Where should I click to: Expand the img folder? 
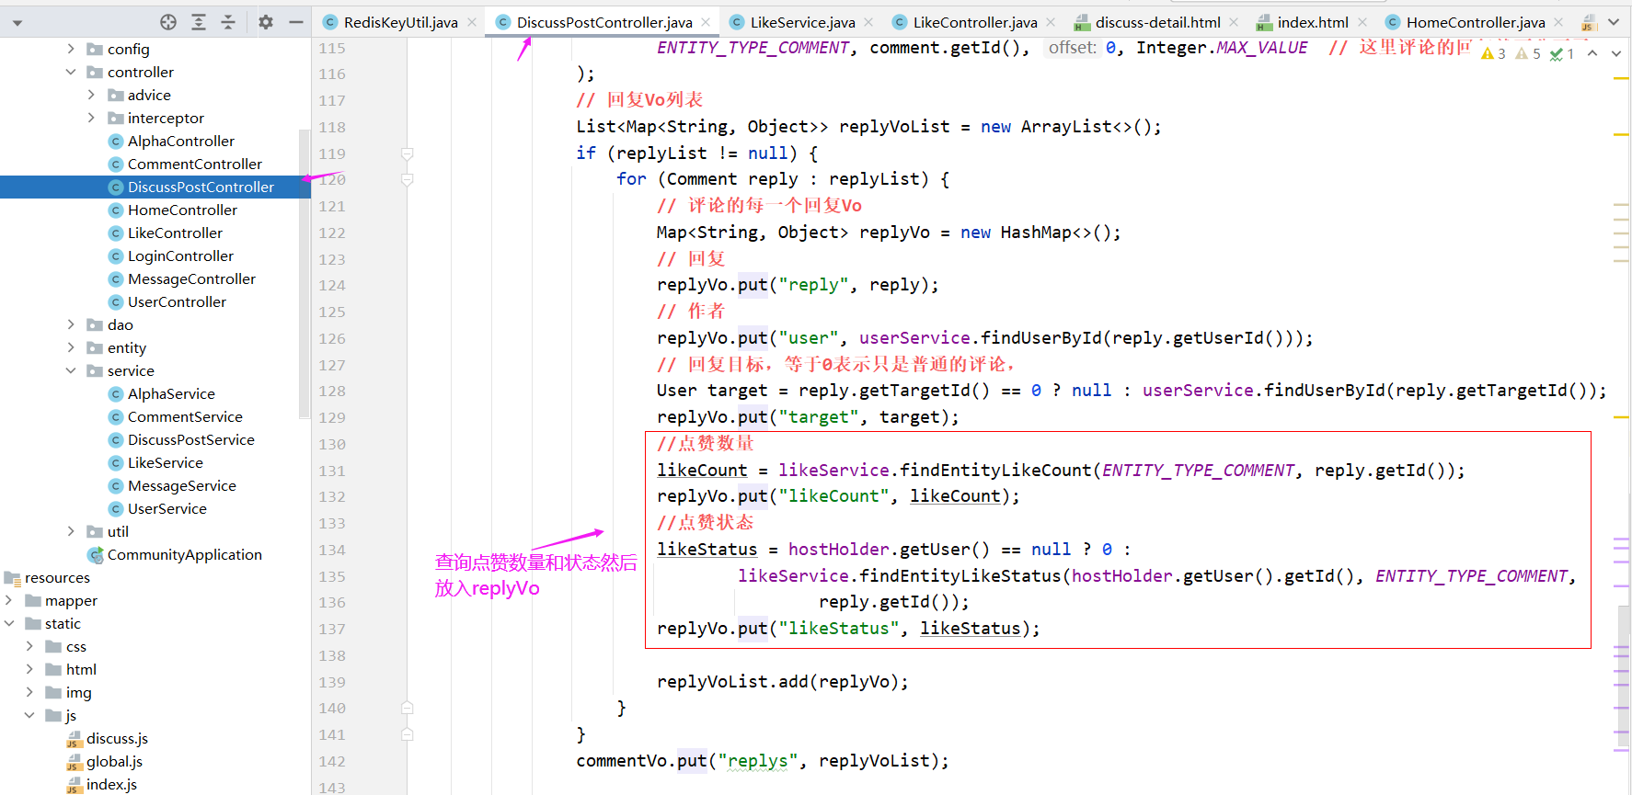pyautogui.click(x=29, y=692)
